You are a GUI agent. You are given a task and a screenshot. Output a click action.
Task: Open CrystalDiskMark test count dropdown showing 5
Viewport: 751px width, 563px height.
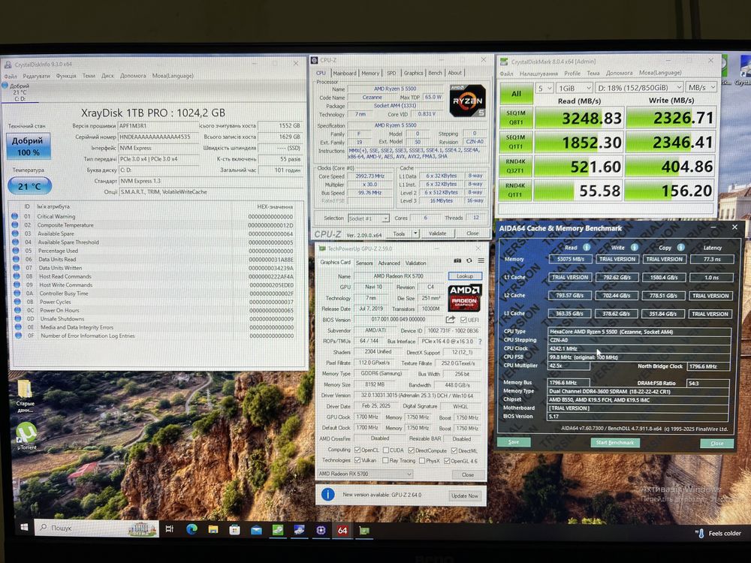tap(544, 88)
